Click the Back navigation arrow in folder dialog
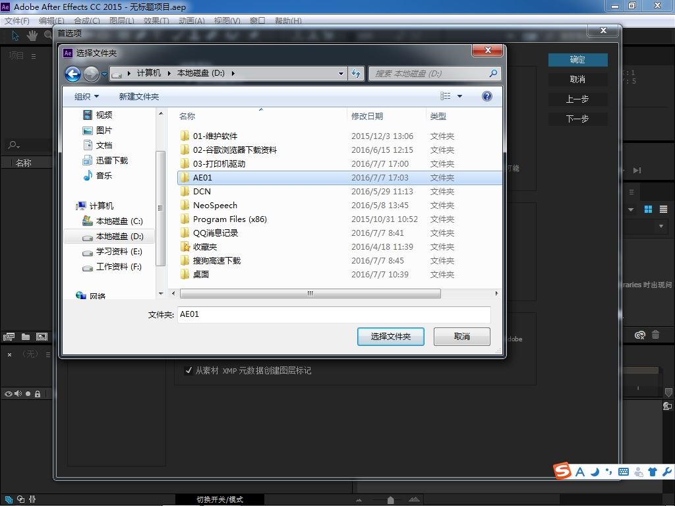Viewport: 675px width, 506px height. pos(73,74)
